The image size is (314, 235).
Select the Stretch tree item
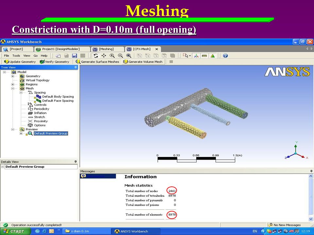point(40,117)
